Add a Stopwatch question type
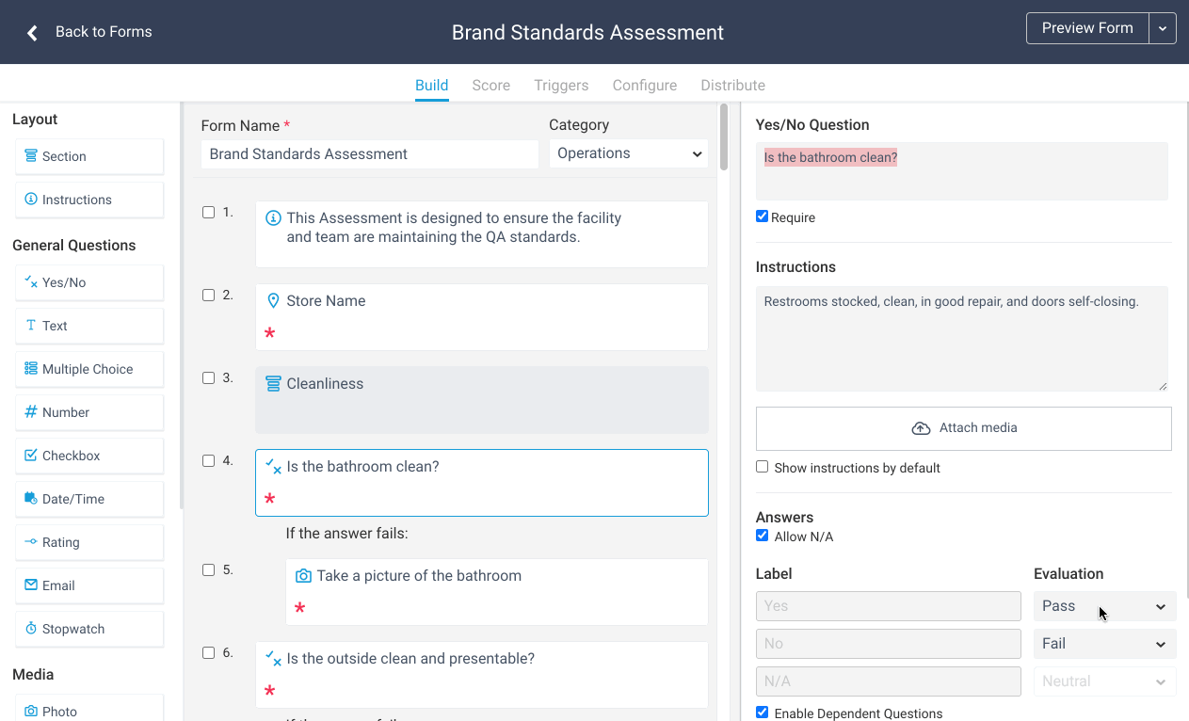 pos(89,629)
